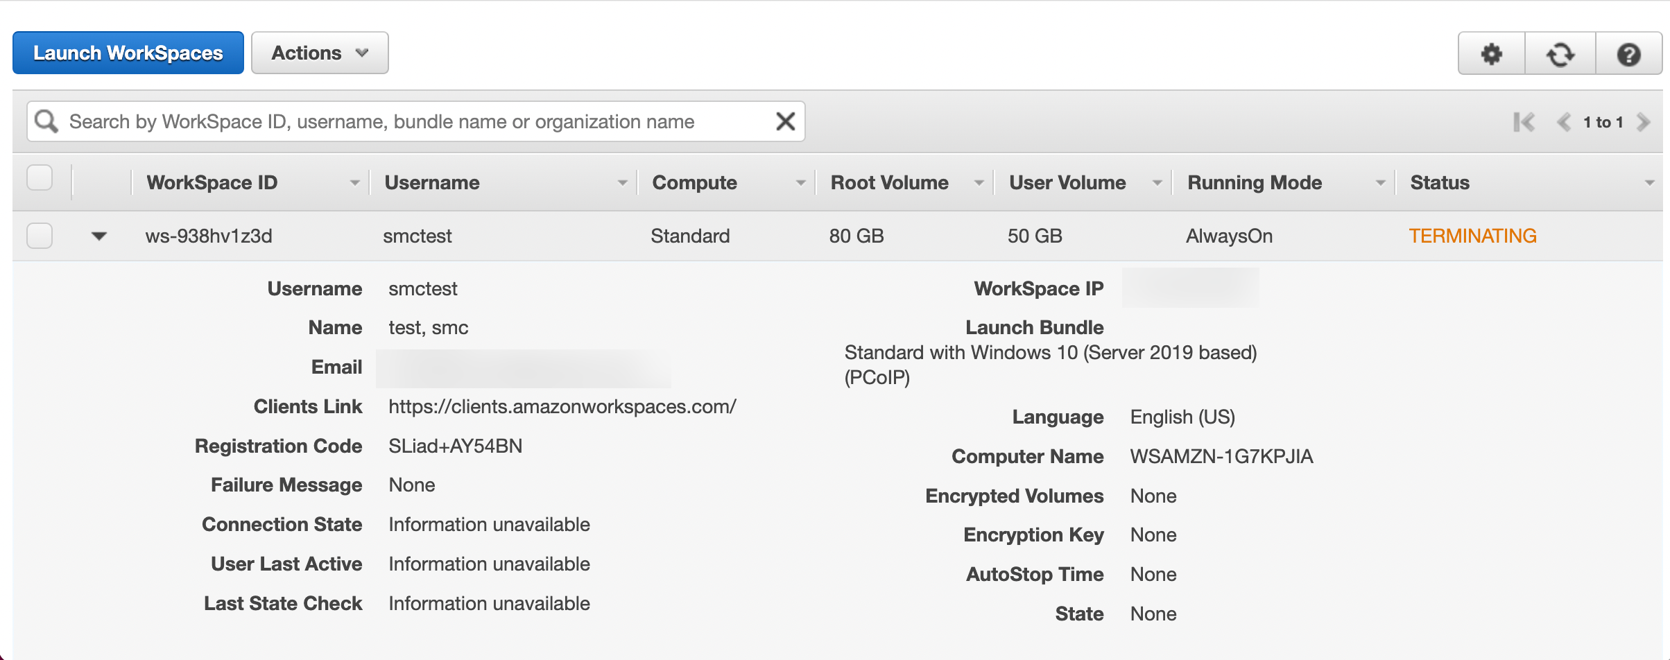
Task: Go to previous page chevron
Action: tap(1564, 122)
